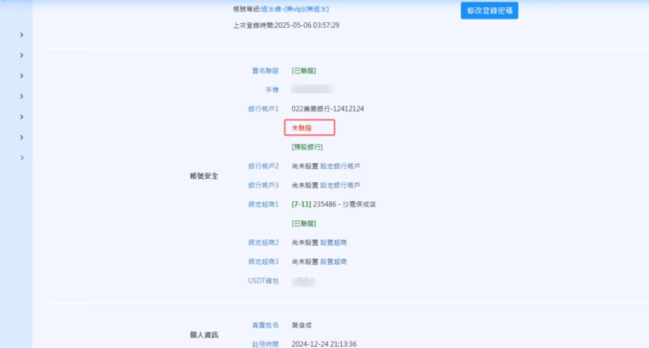
Task: Select the [7-11] store label
Action: point(301,204)
